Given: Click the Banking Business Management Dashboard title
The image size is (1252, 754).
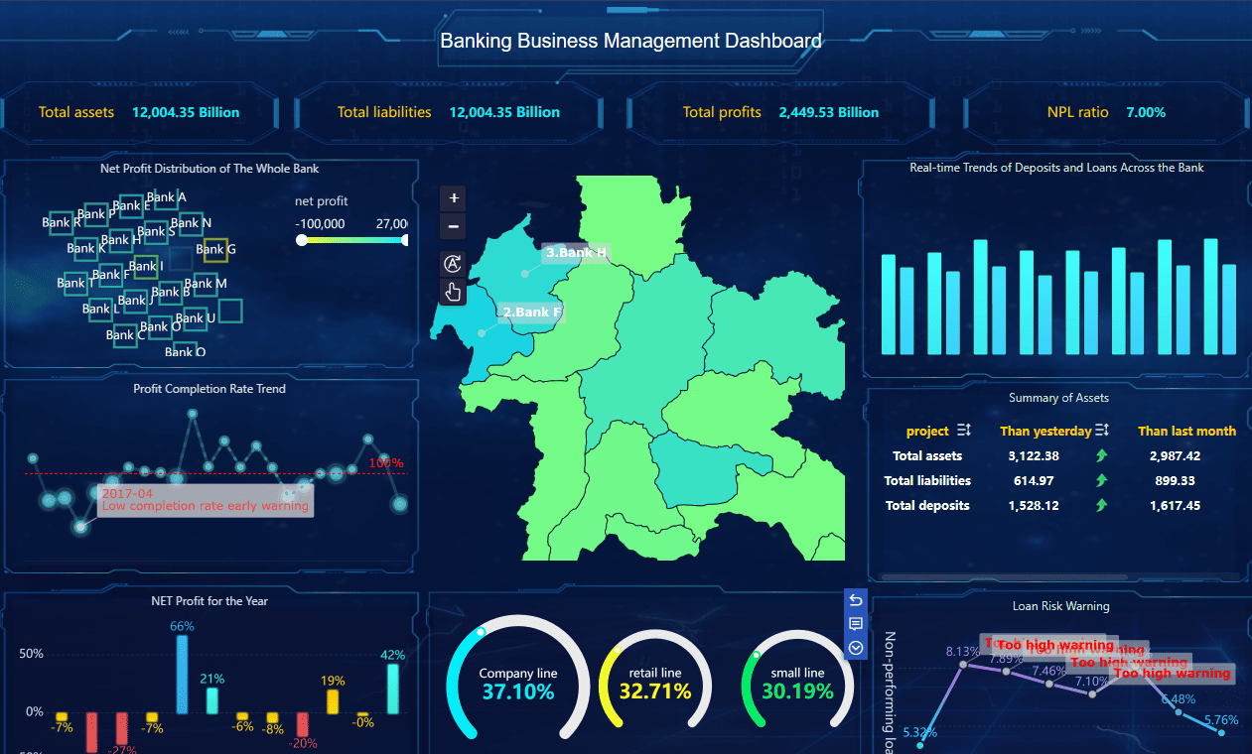Looking at the screenshot, I should 631,41.
